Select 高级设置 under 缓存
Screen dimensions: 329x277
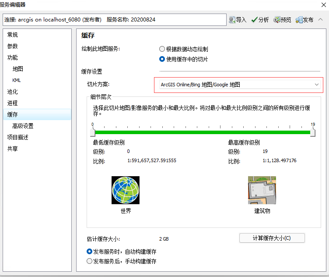pyautogui.click(x=23, y=126)
